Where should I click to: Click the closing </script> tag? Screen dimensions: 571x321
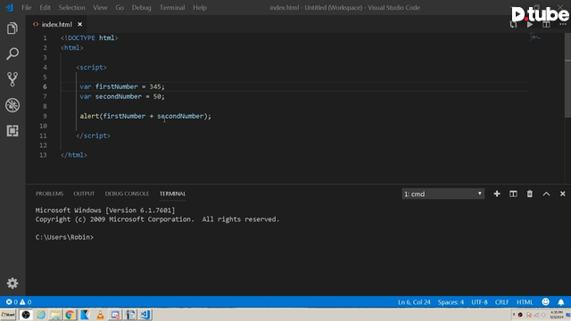click(93, 136)
